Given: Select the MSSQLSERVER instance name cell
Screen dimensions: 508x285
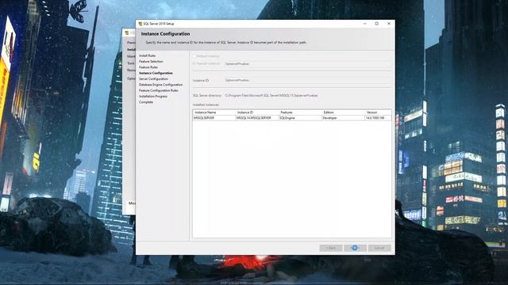Looking at the screenshot, I should [214, 118].
